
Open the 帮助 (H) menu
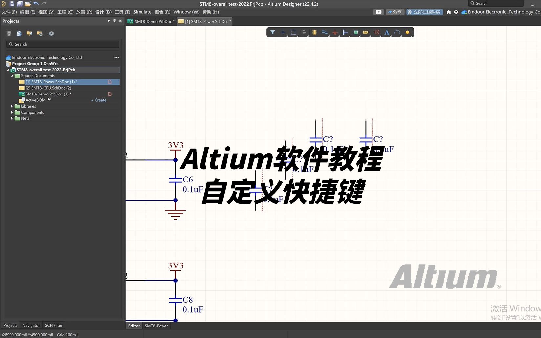211,12
